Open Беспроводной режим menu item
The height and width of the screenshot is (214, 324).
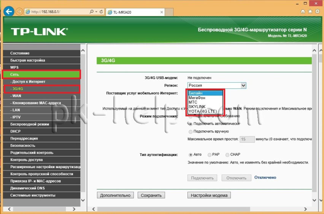[42, 124]
